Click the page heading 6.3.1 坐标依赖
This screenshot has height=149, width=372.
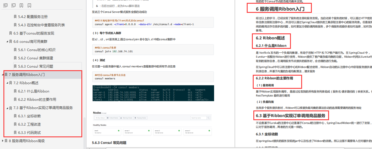(267, 134)
